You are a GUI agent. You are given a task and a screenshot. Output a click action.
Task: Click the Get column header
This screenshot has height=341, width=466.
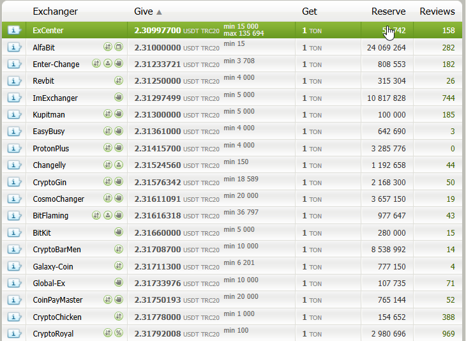pyautogui.click(x=310, y=11)
